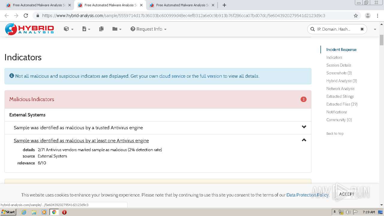Collapse the at least one Antivirus engine indicator
Image resolution: width=384 pixels, height=216 pixels.
tap(304, 140)
